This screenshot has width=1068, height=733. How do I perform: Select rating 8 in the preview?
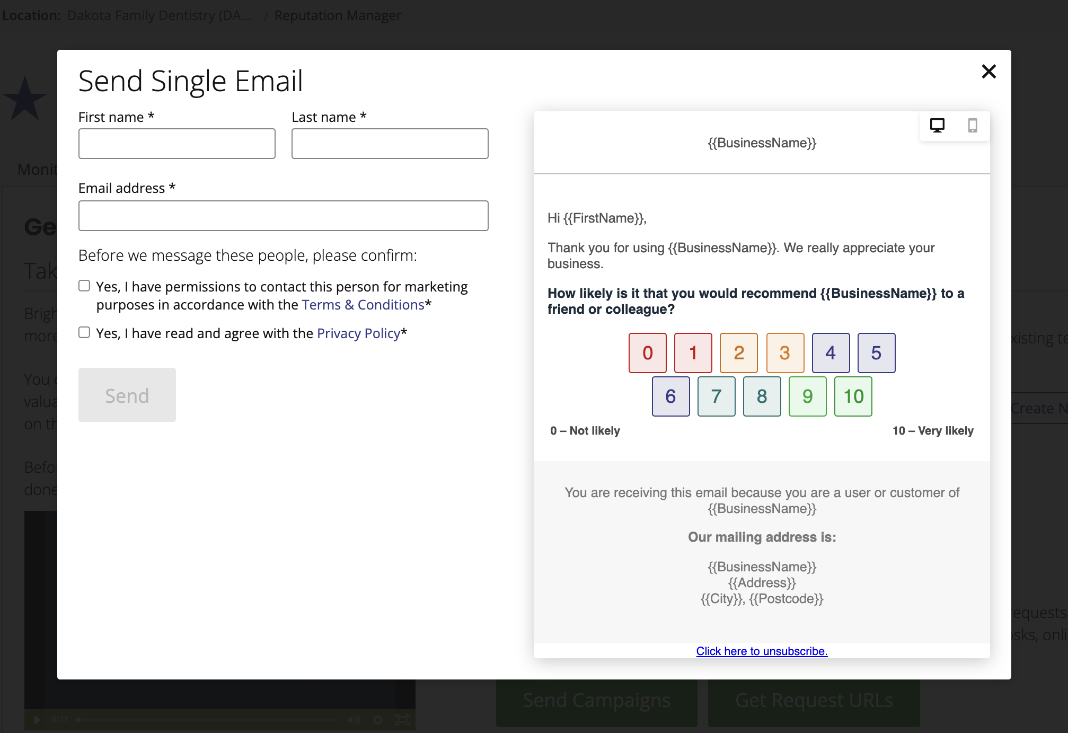tap(762, 396)
